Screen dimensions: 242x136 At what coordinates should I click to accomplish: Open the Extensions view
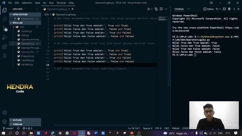click(x=5, y=46)
